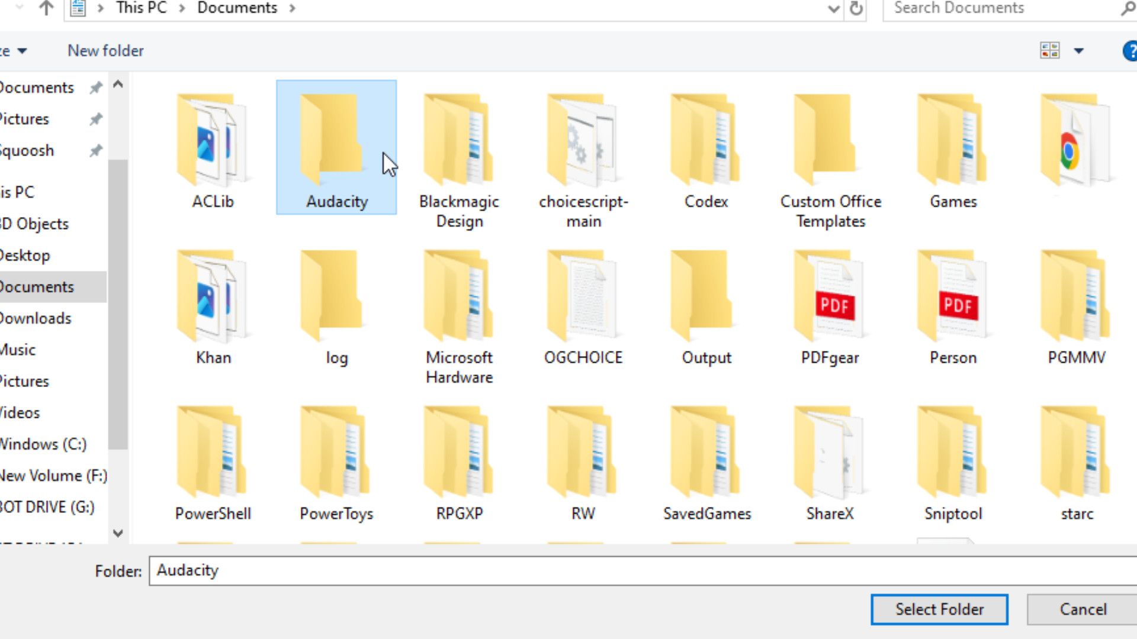Screen dimensions: 1137x639
Task: Expand chevron after This PC in path
Action: tap(182, 8)
